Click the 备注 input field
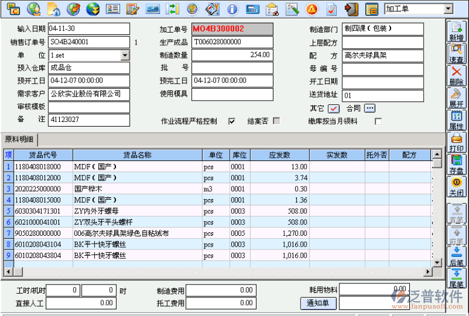This screenshot has height=316, width=469. coord(88,120)
